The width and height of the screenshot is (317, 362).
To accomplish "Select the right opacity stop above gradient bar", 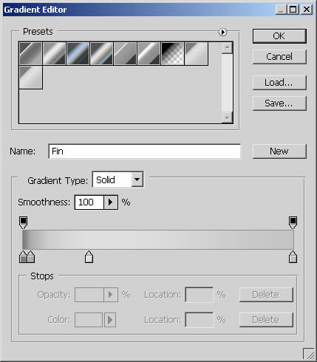I will click(293, 222).
